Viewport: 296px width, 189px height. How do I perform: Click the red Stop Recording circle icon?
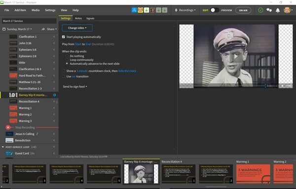8,127
